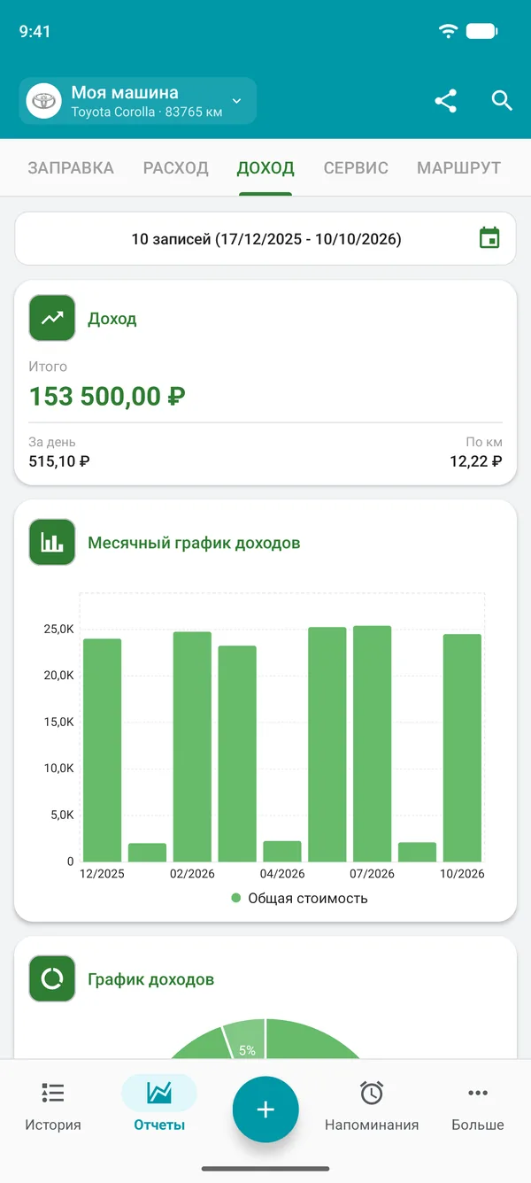This screenshot has height=1183, width=531.
Task: Tap the 07/2026 bar in chart
Action: pyautogui.click(x=372, y=744)
